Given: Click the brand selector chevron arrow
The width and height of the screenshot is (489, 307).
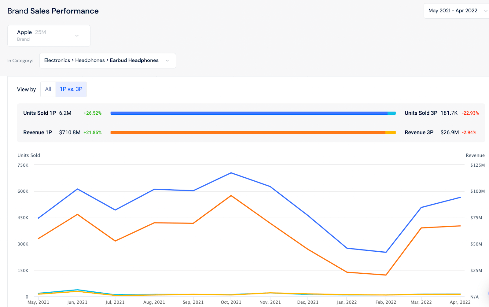Looking at the screenshot, I should point(77,36).
